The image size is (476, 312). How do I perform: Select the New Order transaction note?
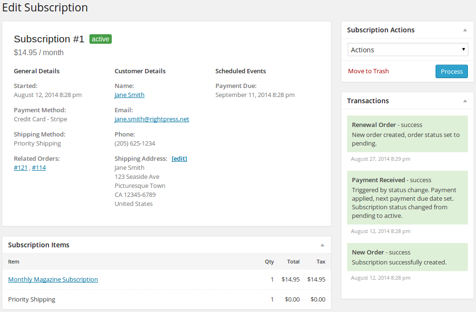(407, 257)
